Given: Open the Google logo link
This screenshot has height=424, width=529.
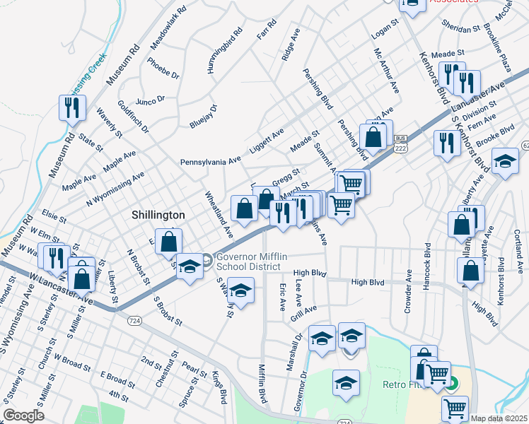Looking at the screenshot, I should (23, 416).
